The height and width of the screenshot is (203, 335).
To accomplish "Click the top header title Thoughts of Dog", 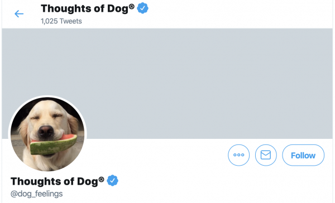I will (x=88, y=8).
